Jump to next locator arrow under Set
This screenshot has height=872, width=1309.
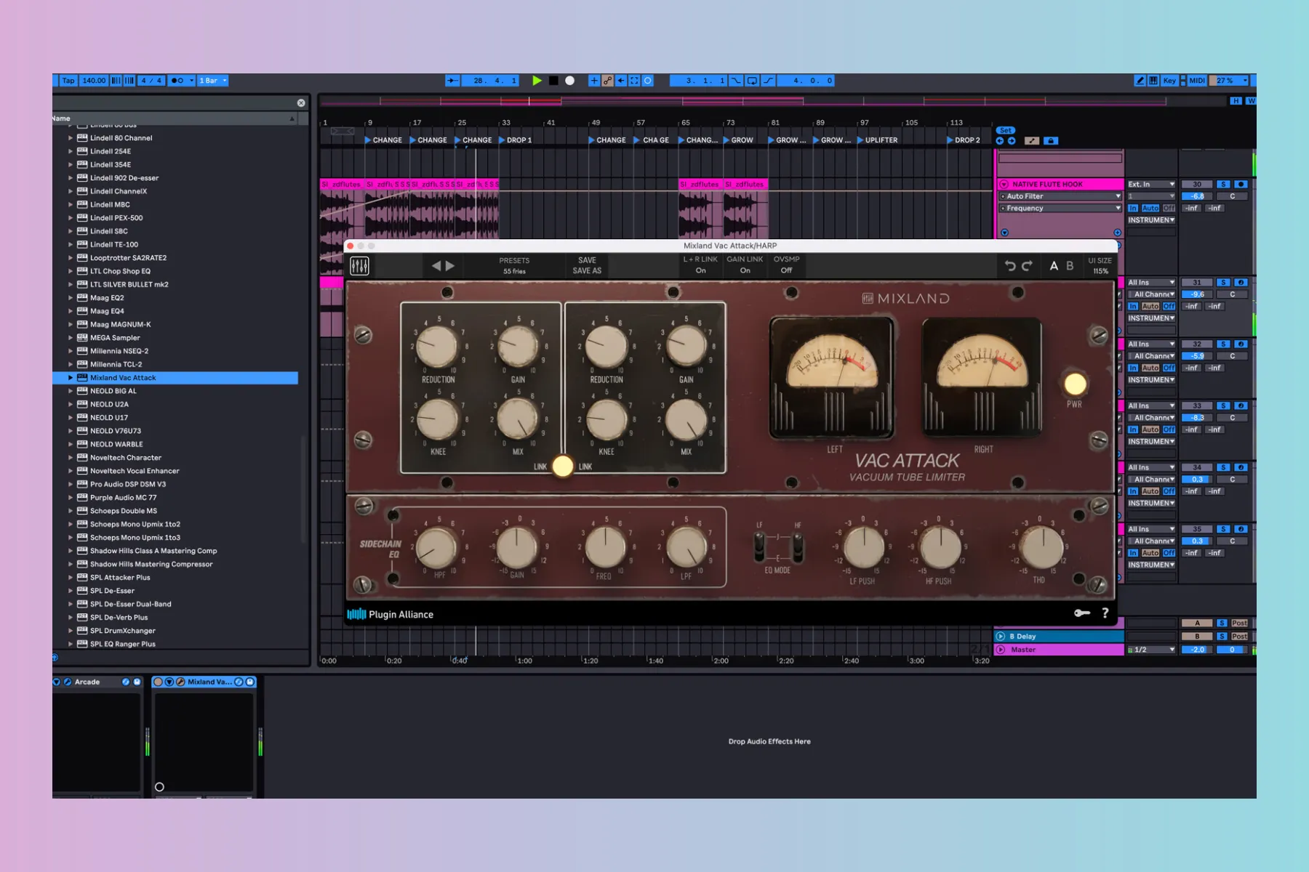(1012, 141)
